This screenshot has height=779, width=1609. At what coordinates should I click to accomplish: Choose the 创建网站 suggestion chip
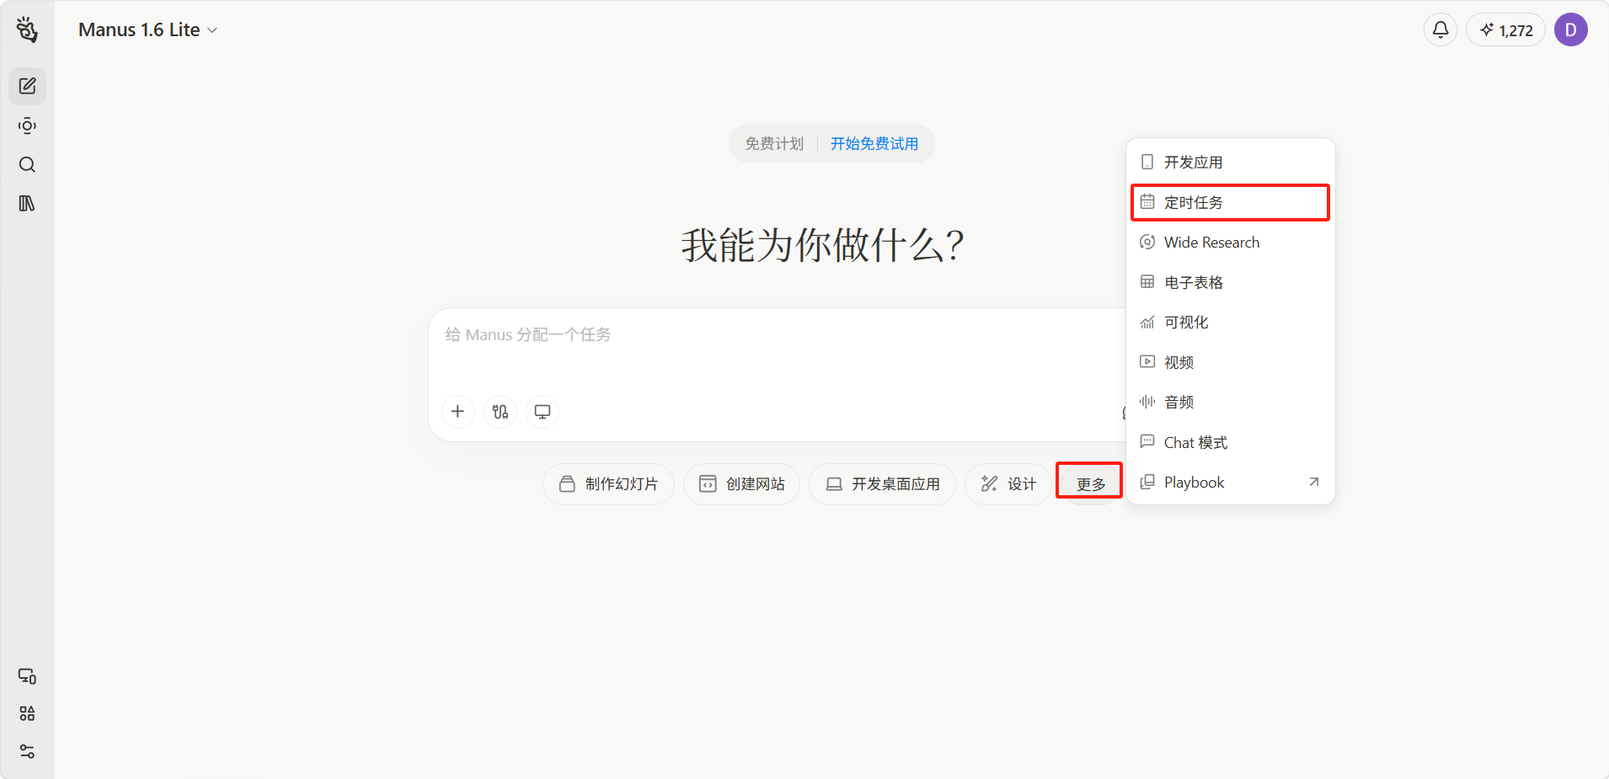coord(741,484)
